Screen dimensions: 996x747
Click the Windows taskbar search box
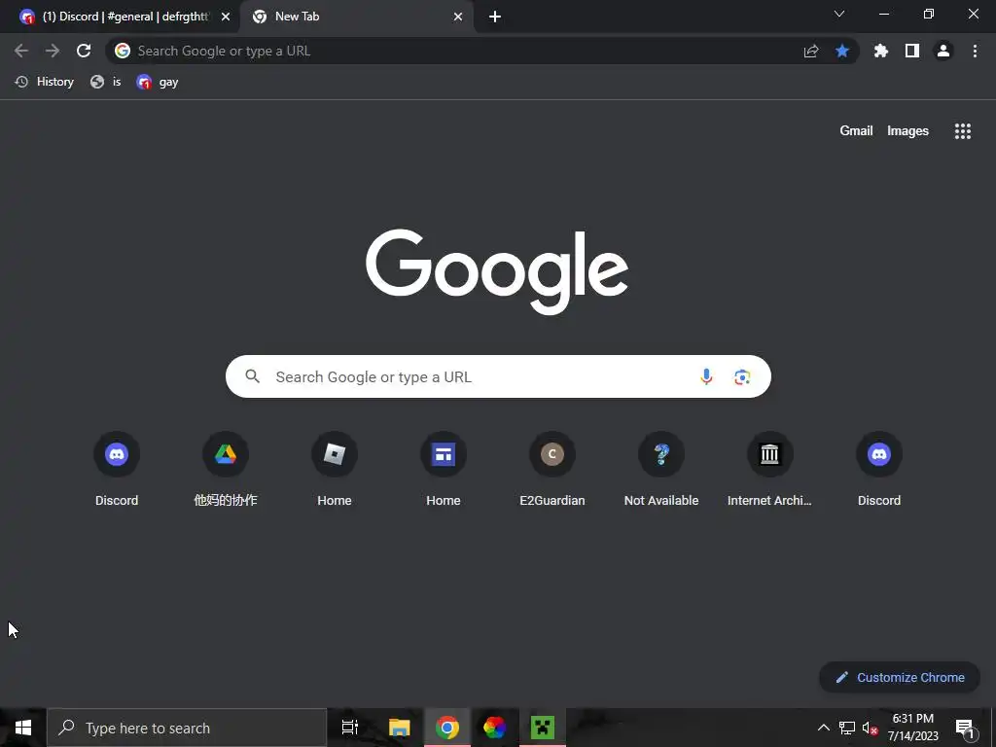pyautogui.click(x=186, y=728)
